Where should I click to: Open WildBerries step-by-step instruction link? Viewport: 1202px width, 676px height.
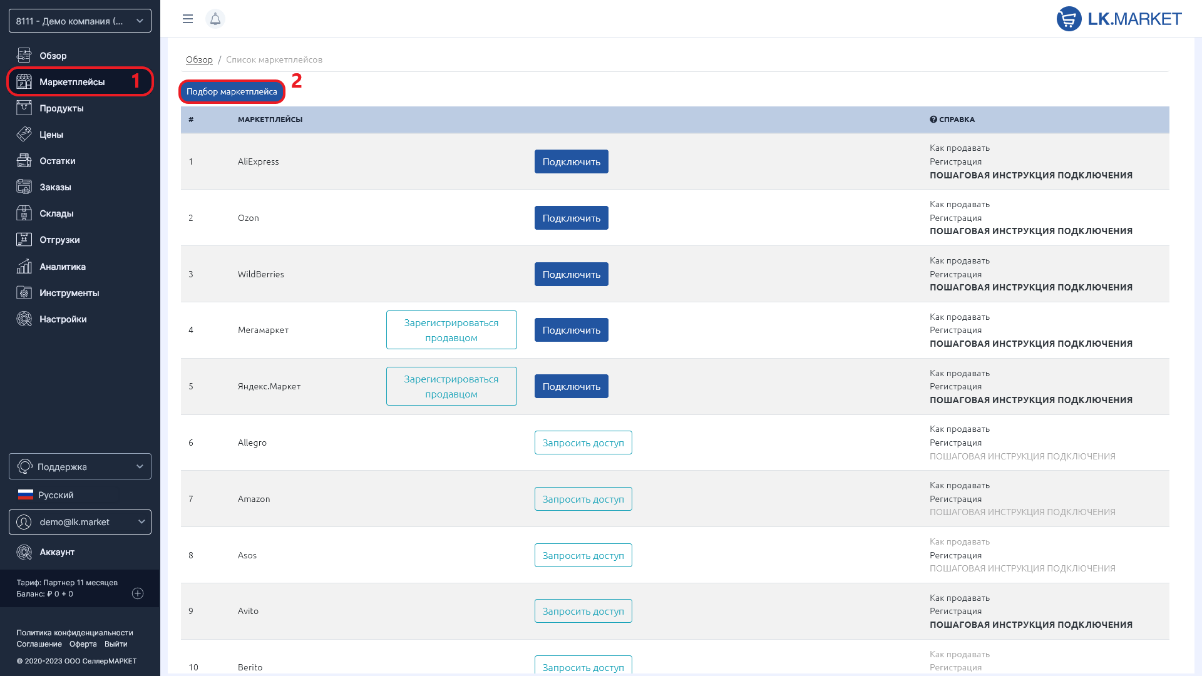pos(1030,287)
